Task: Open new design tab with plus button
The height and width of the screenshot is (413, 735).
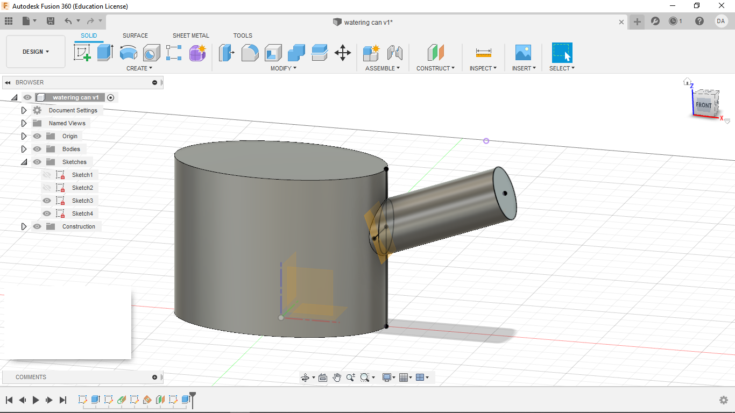Action: click(637, 22)
